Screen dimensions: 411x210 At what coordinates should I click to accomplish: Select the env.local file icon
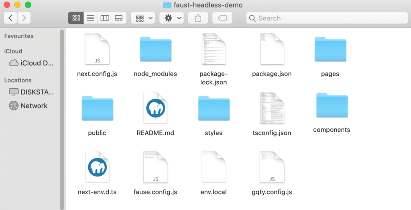coord(214,167)
